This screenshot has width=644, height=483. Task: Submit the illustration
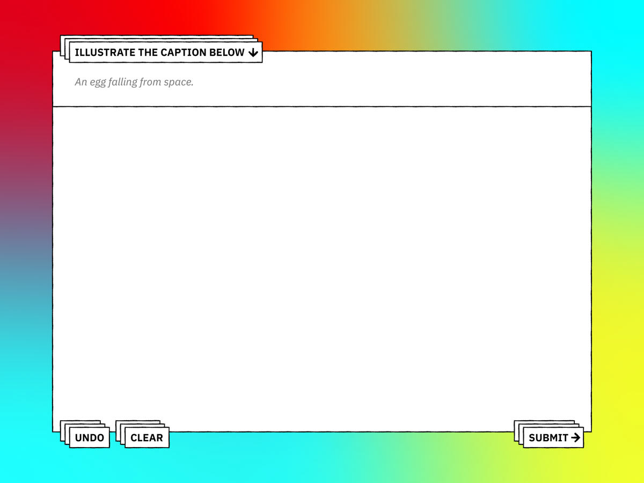pos(553,437)
